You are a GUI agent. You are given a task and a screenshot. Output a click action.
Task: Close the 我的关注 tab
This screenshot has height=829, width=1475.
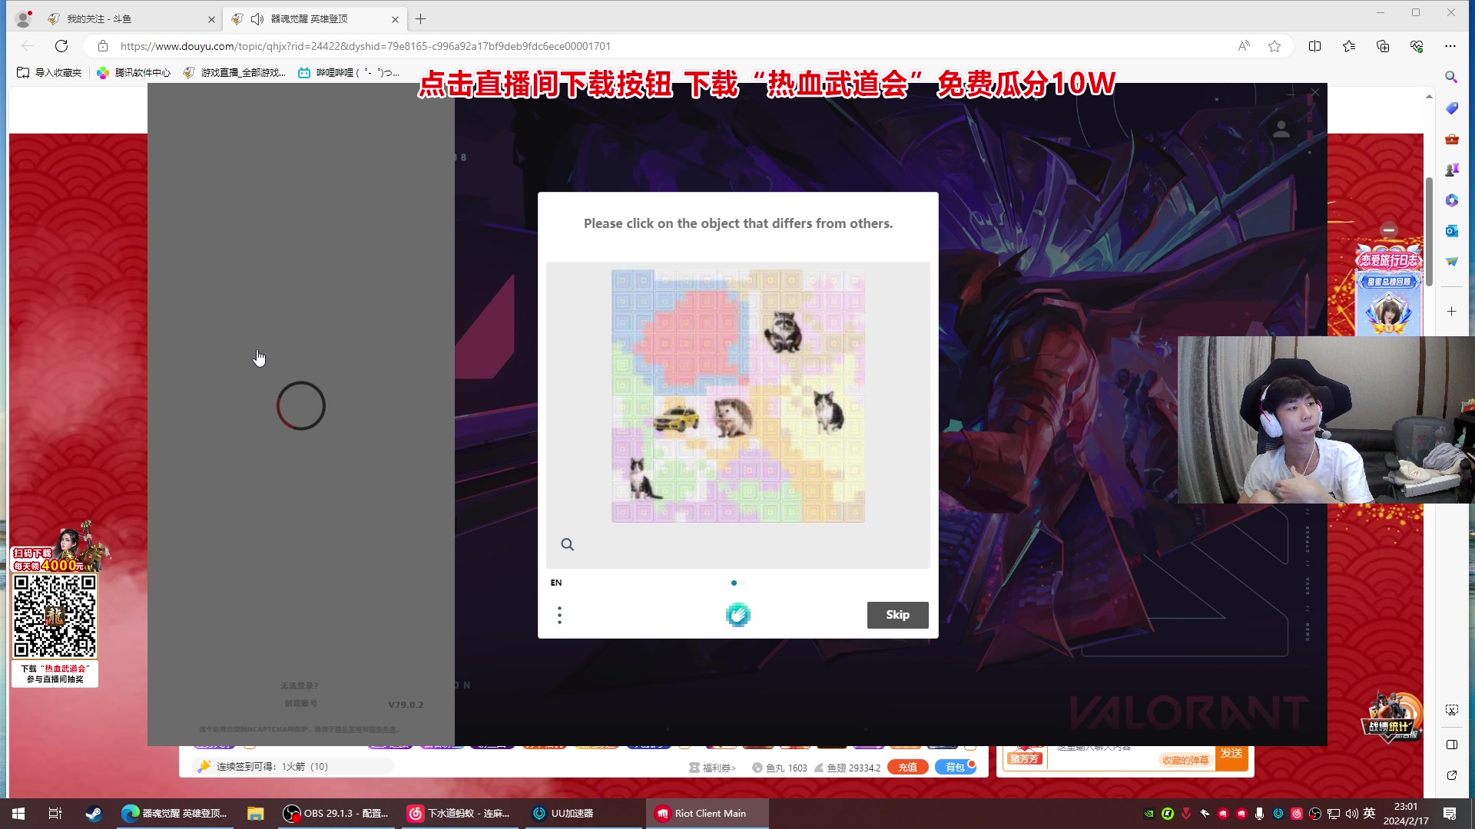point(211,19)
